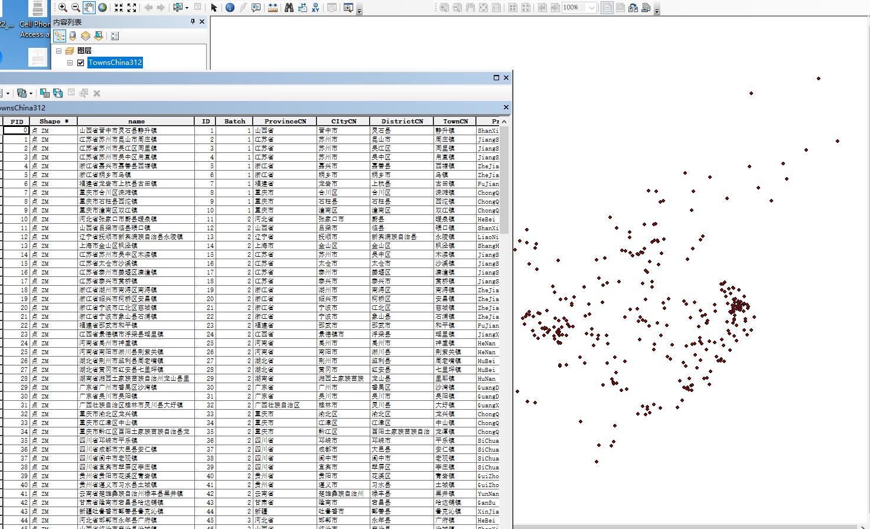Click the ProvinceCN column header

[x=285, y=122]
